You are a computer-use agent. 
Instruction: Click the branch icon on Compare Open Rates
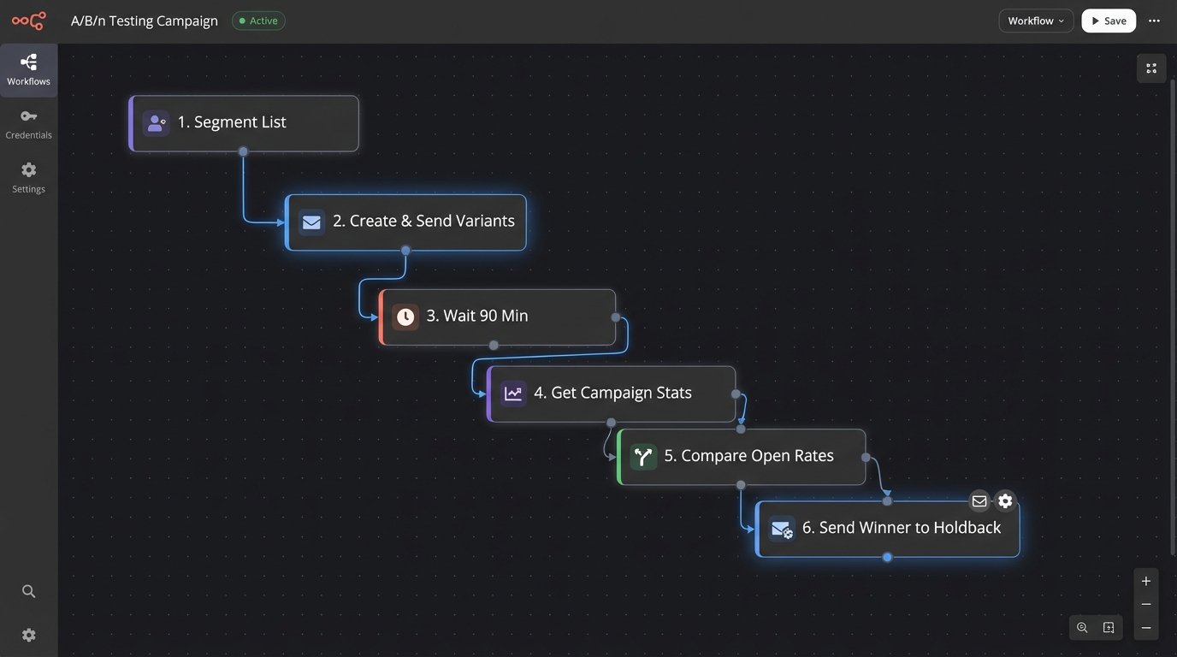(x=642, y=455)
